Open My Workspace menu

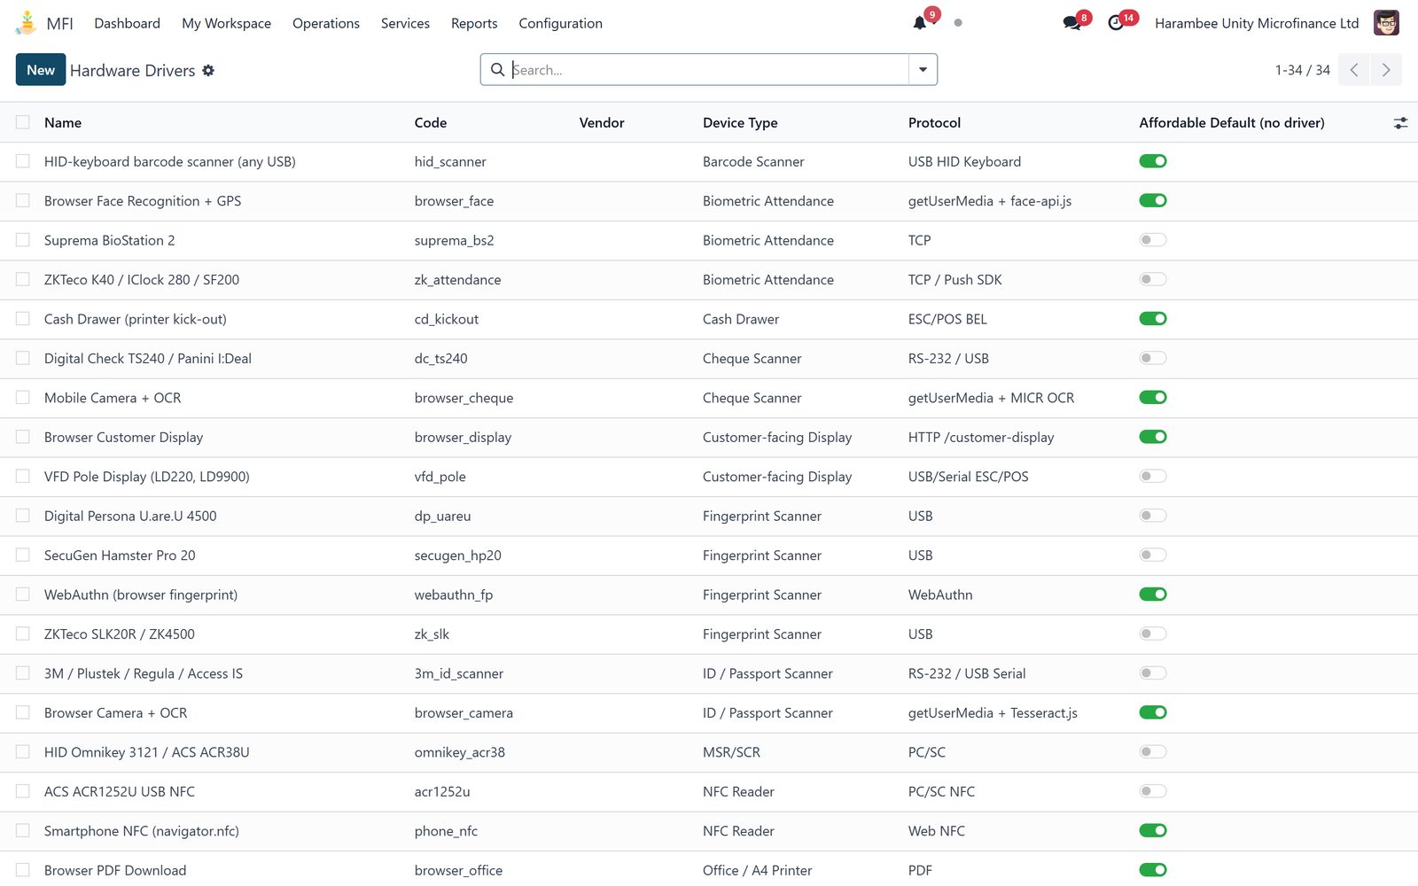227,23
